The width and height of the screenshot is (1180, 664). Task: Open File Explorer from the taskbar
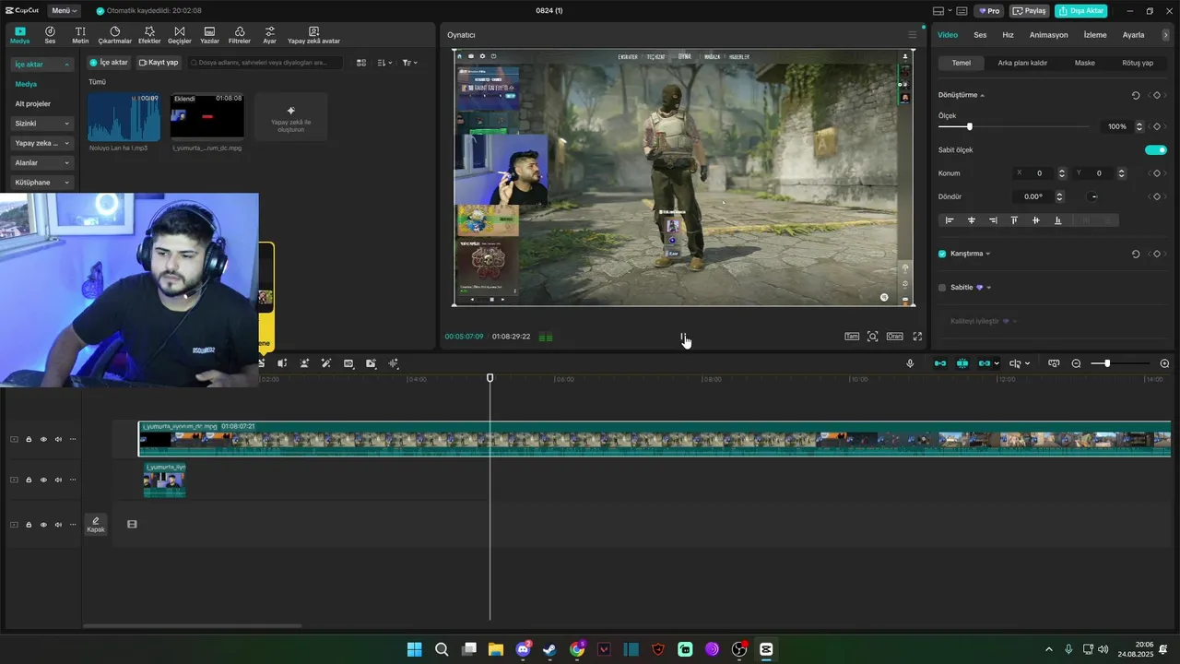point(495,649)
